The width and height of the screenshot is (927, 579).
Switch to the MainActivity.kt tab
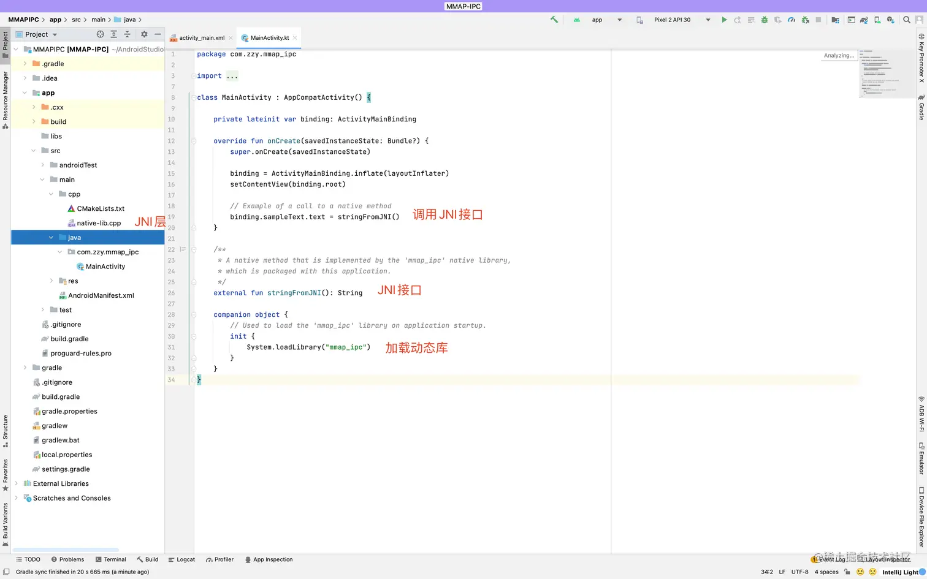pyautogui.click(x=269, y=38)
